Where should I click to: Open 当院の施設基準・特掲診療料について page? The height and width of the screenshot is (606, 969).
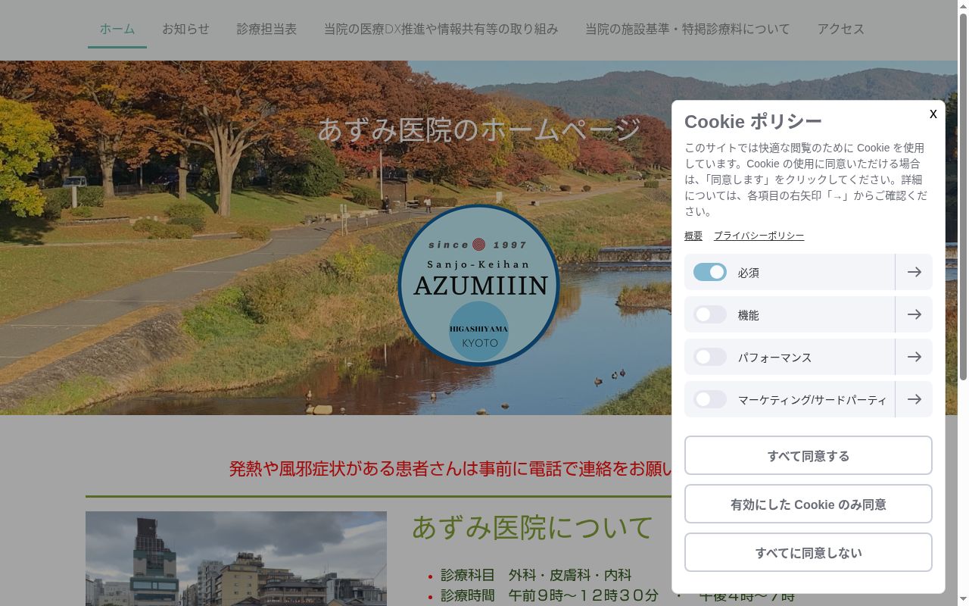point(687,29)
